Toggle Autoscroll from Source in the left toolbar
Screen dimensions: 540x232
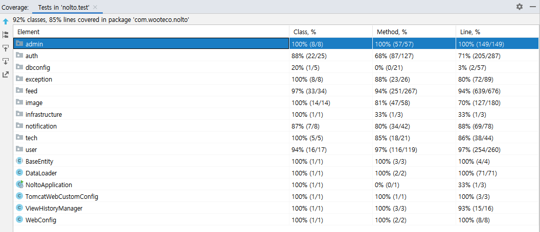[x=6, y=61]
